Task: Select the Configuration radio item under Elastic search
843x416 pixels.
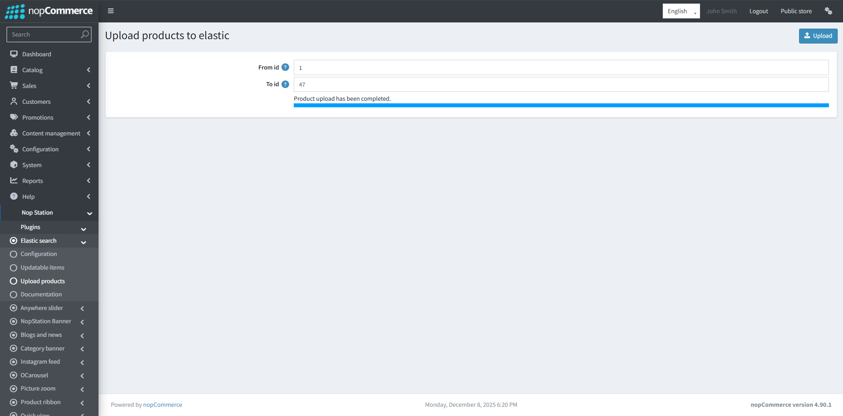Action: coord(14,254)
